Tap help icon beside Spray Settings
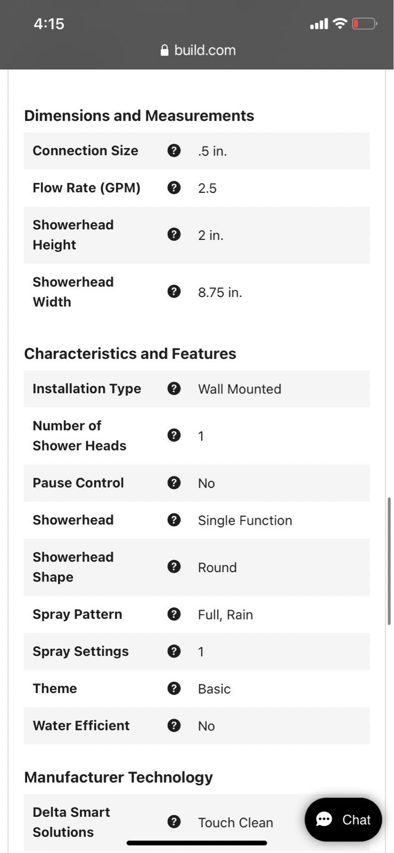 [x=174, y=651]
